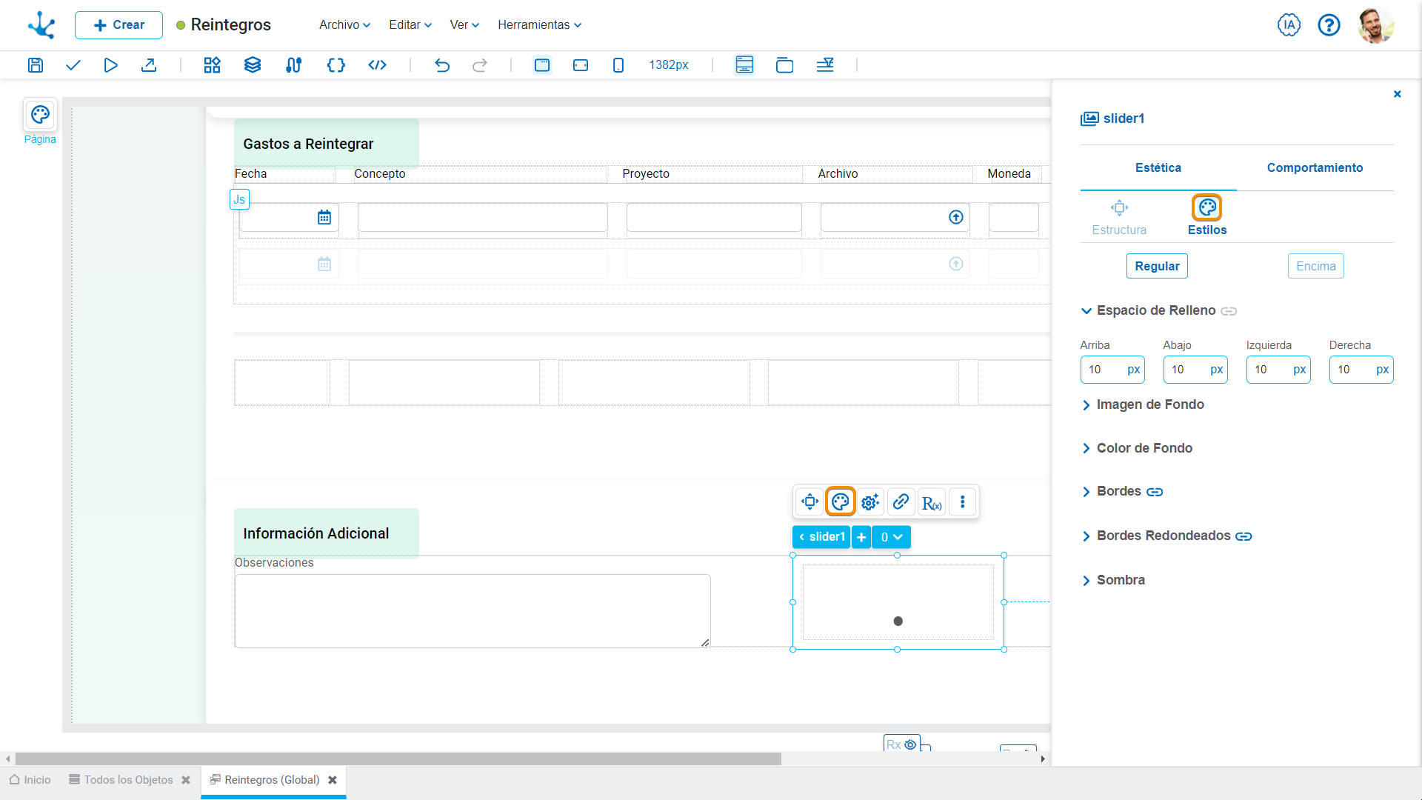Image resolution: width=1422 pixels, height=800 pixels.
Task: Open the layers stack icon
Action: click(x=253, y=65)
